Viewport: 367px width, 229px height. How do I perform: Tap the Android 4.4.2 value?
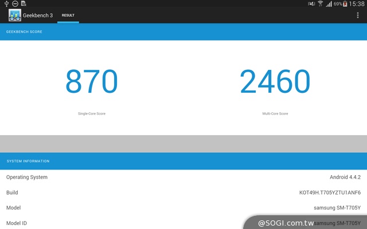coord(344,177)
